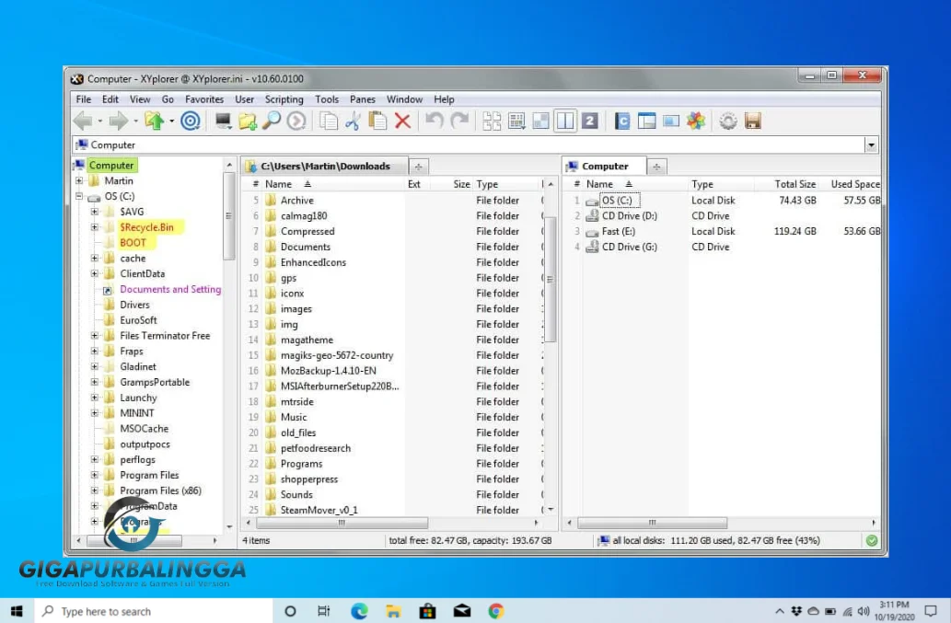Toggle the Catalog panel with the C icon
This screenshot has height=623, width=951.
pos(621,120)
